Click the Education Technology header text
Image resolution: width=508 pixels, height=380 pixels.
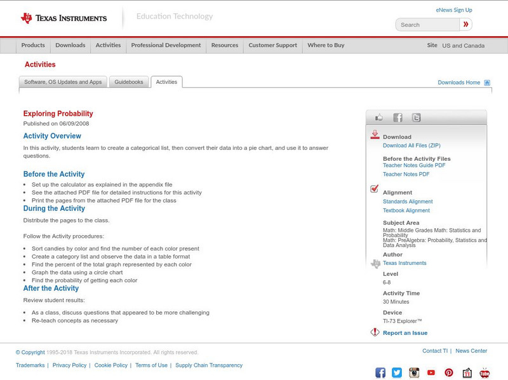pyautogui.click(x=174, y=17)
